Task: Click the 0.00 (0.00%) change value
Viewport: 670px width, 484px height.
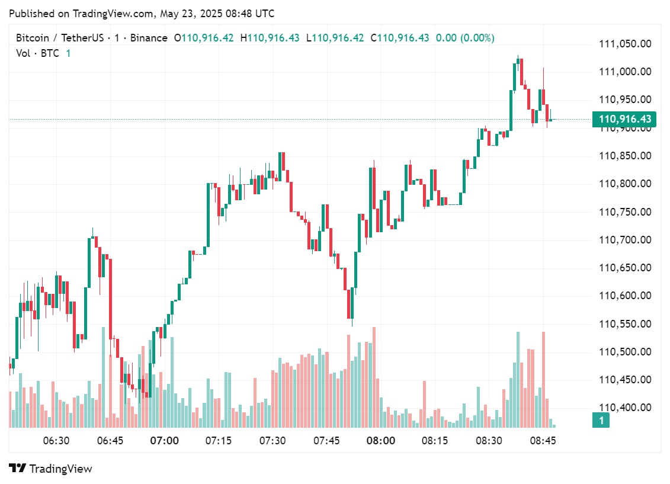Action: [465, 38]
